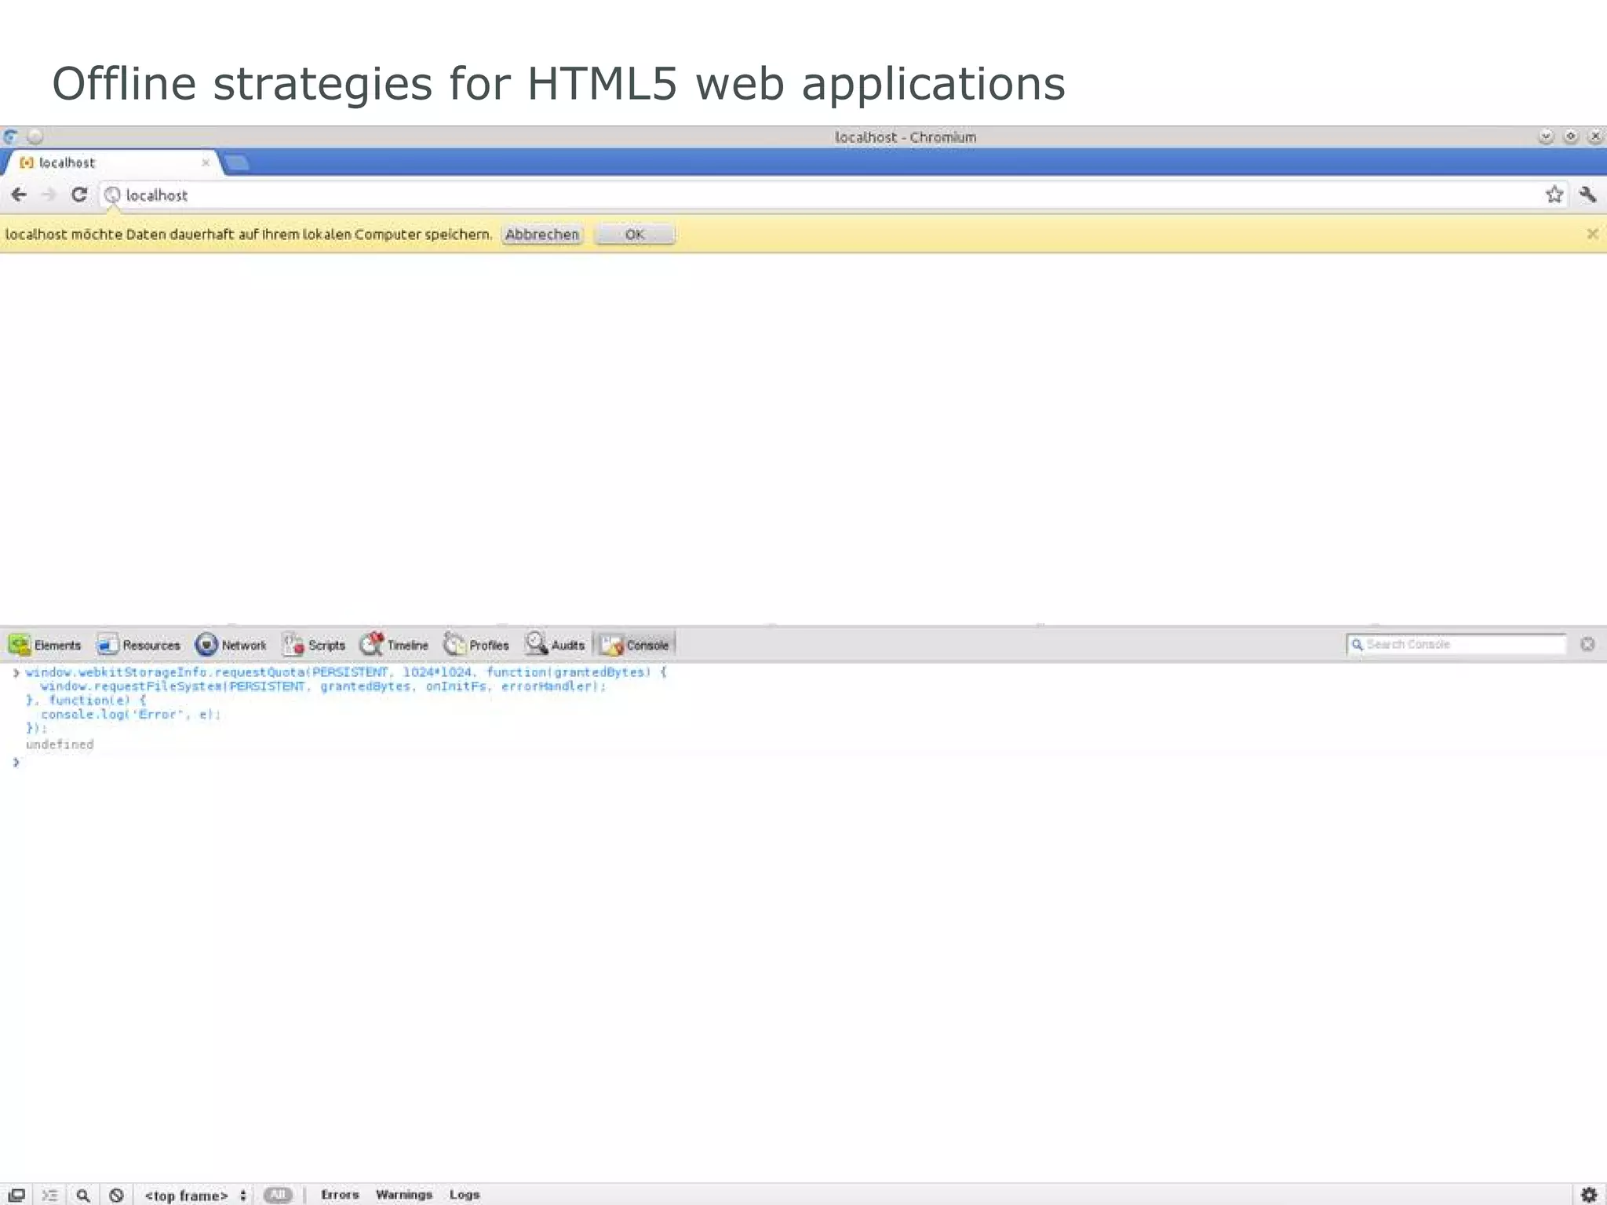Click the 'undefined' console output
The image size is (1607, 1205).
coord(60,744)
